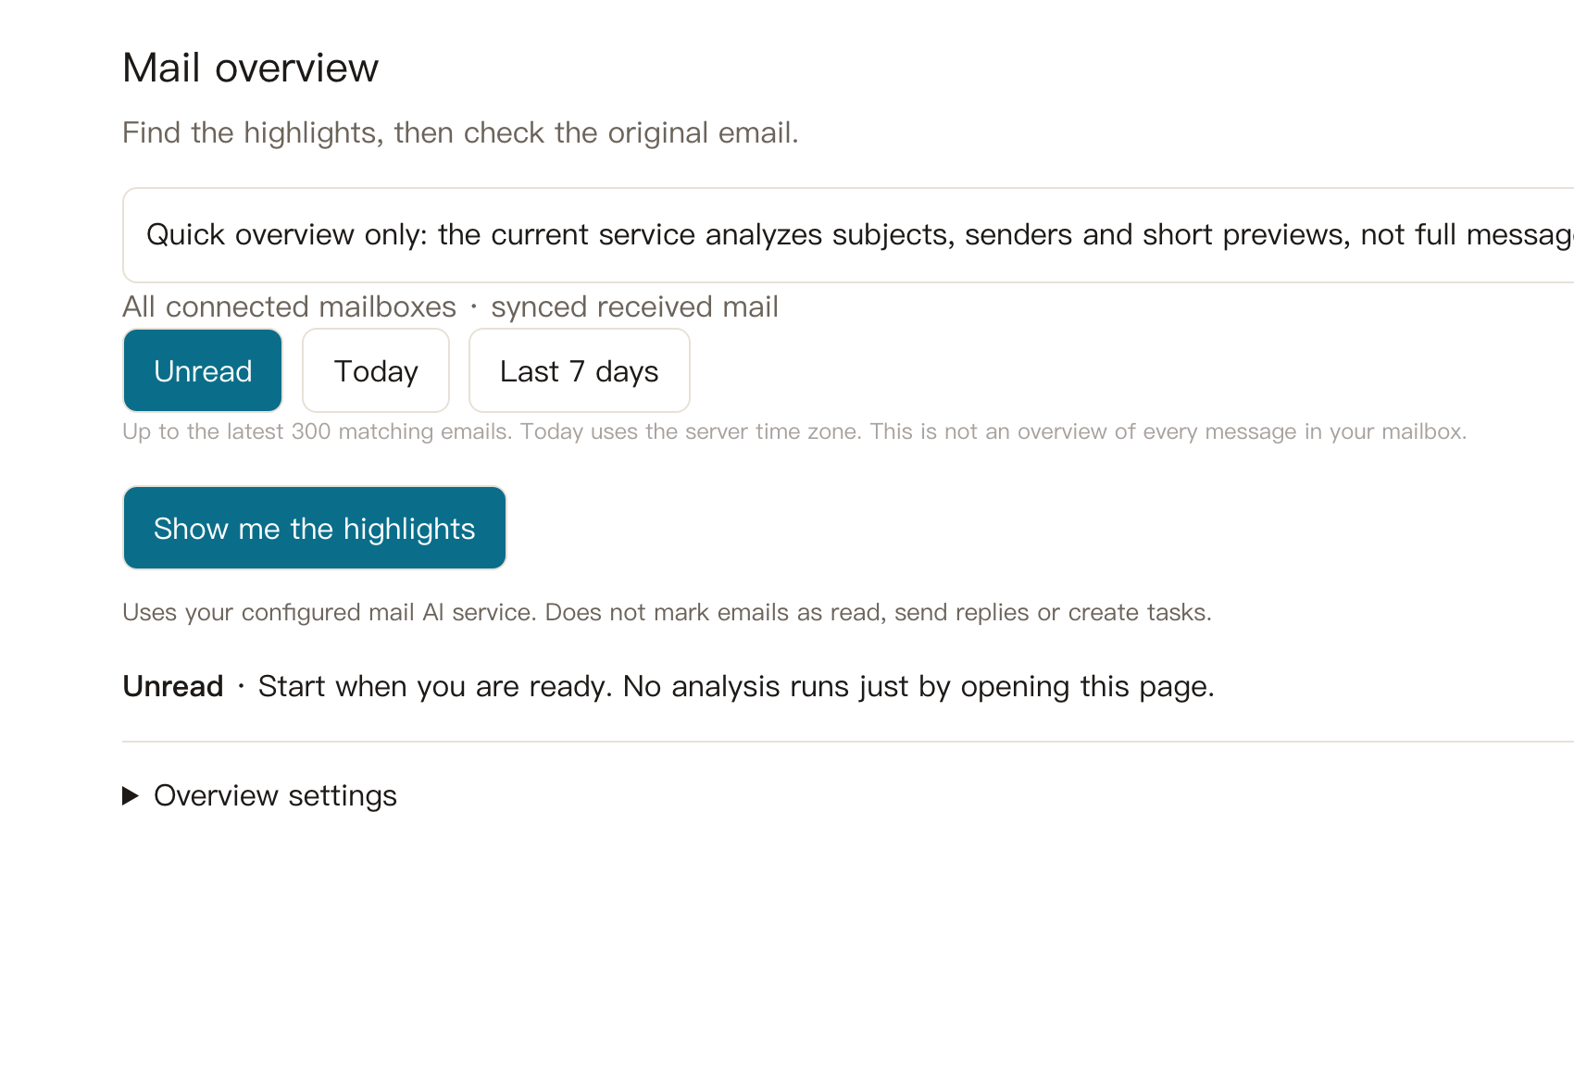Click Show me the highlights
This screenshot has width=1574, height=1074.
pos(315,528)
